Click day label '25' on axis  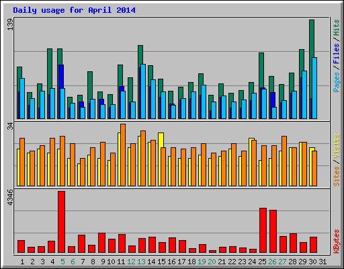[x=262, y=262]
